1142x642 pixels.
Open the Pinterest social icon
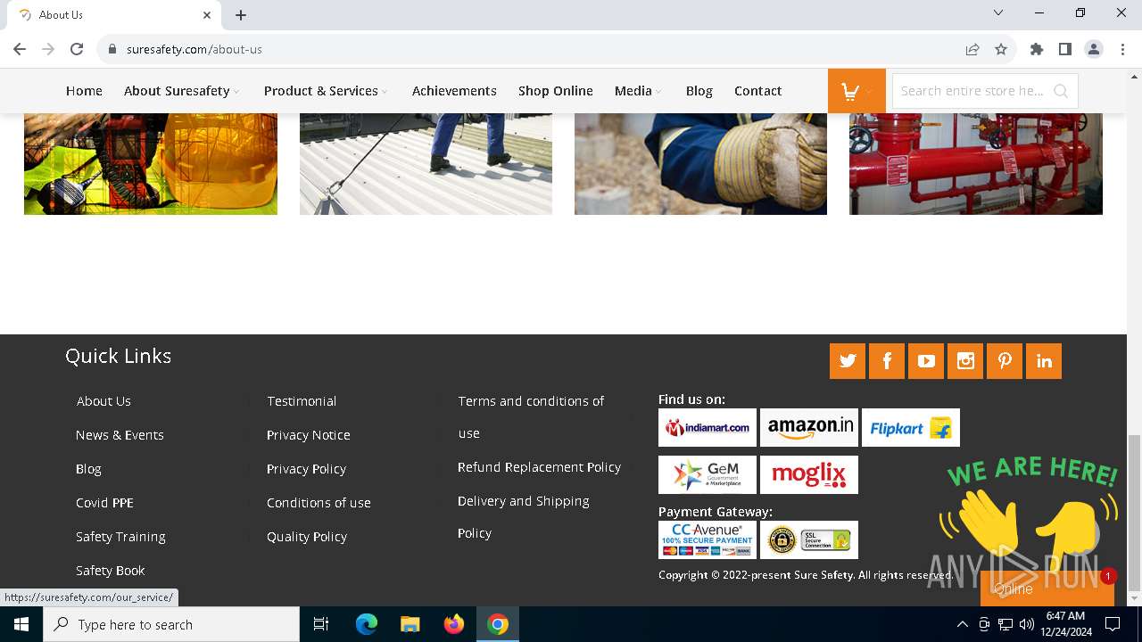pos(1005,361)
